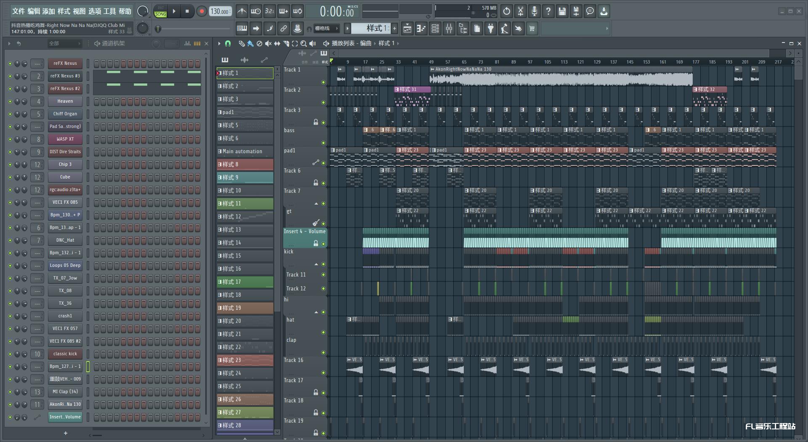
Task: Switch PAT/SONG mode toggle
Action: pos(160,11)
